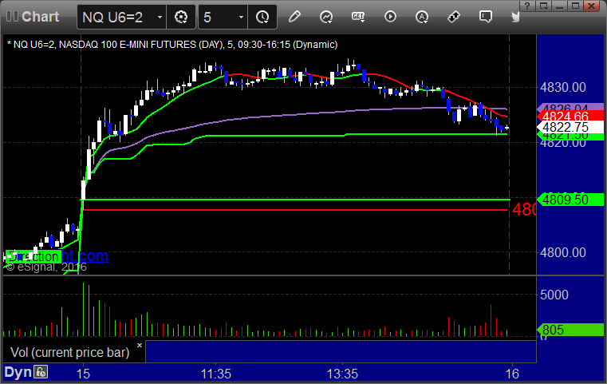This screenshot has height=384, width=607.
Task: Click the green 4809.50 price marker
Action: coord(570,200)
